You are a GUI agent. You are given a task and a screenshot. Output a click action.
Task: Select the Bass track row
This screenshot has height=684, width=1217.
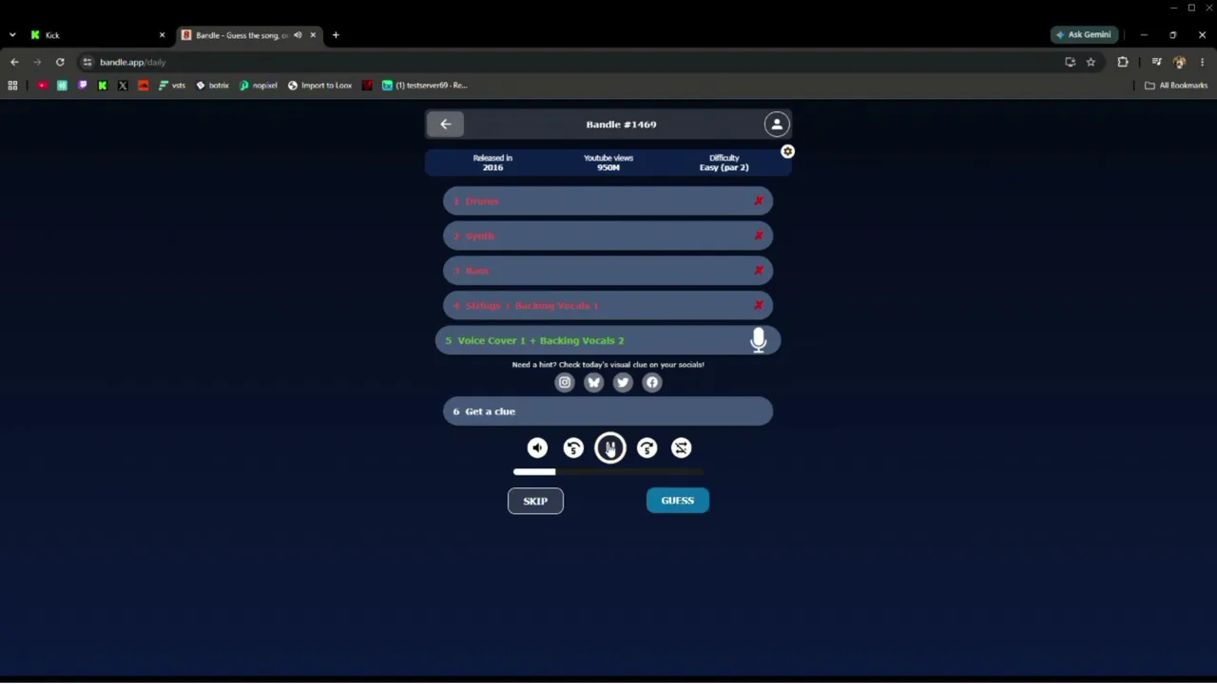608,271
